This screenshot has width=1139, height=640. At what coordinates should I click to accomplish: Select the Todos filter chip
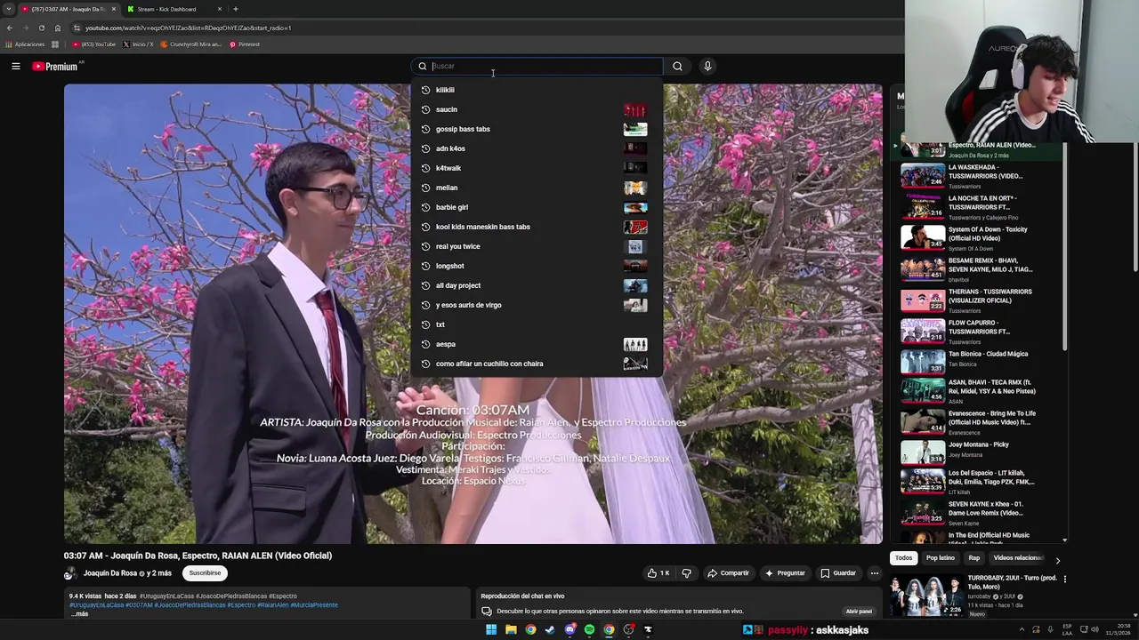click(903, 558)
